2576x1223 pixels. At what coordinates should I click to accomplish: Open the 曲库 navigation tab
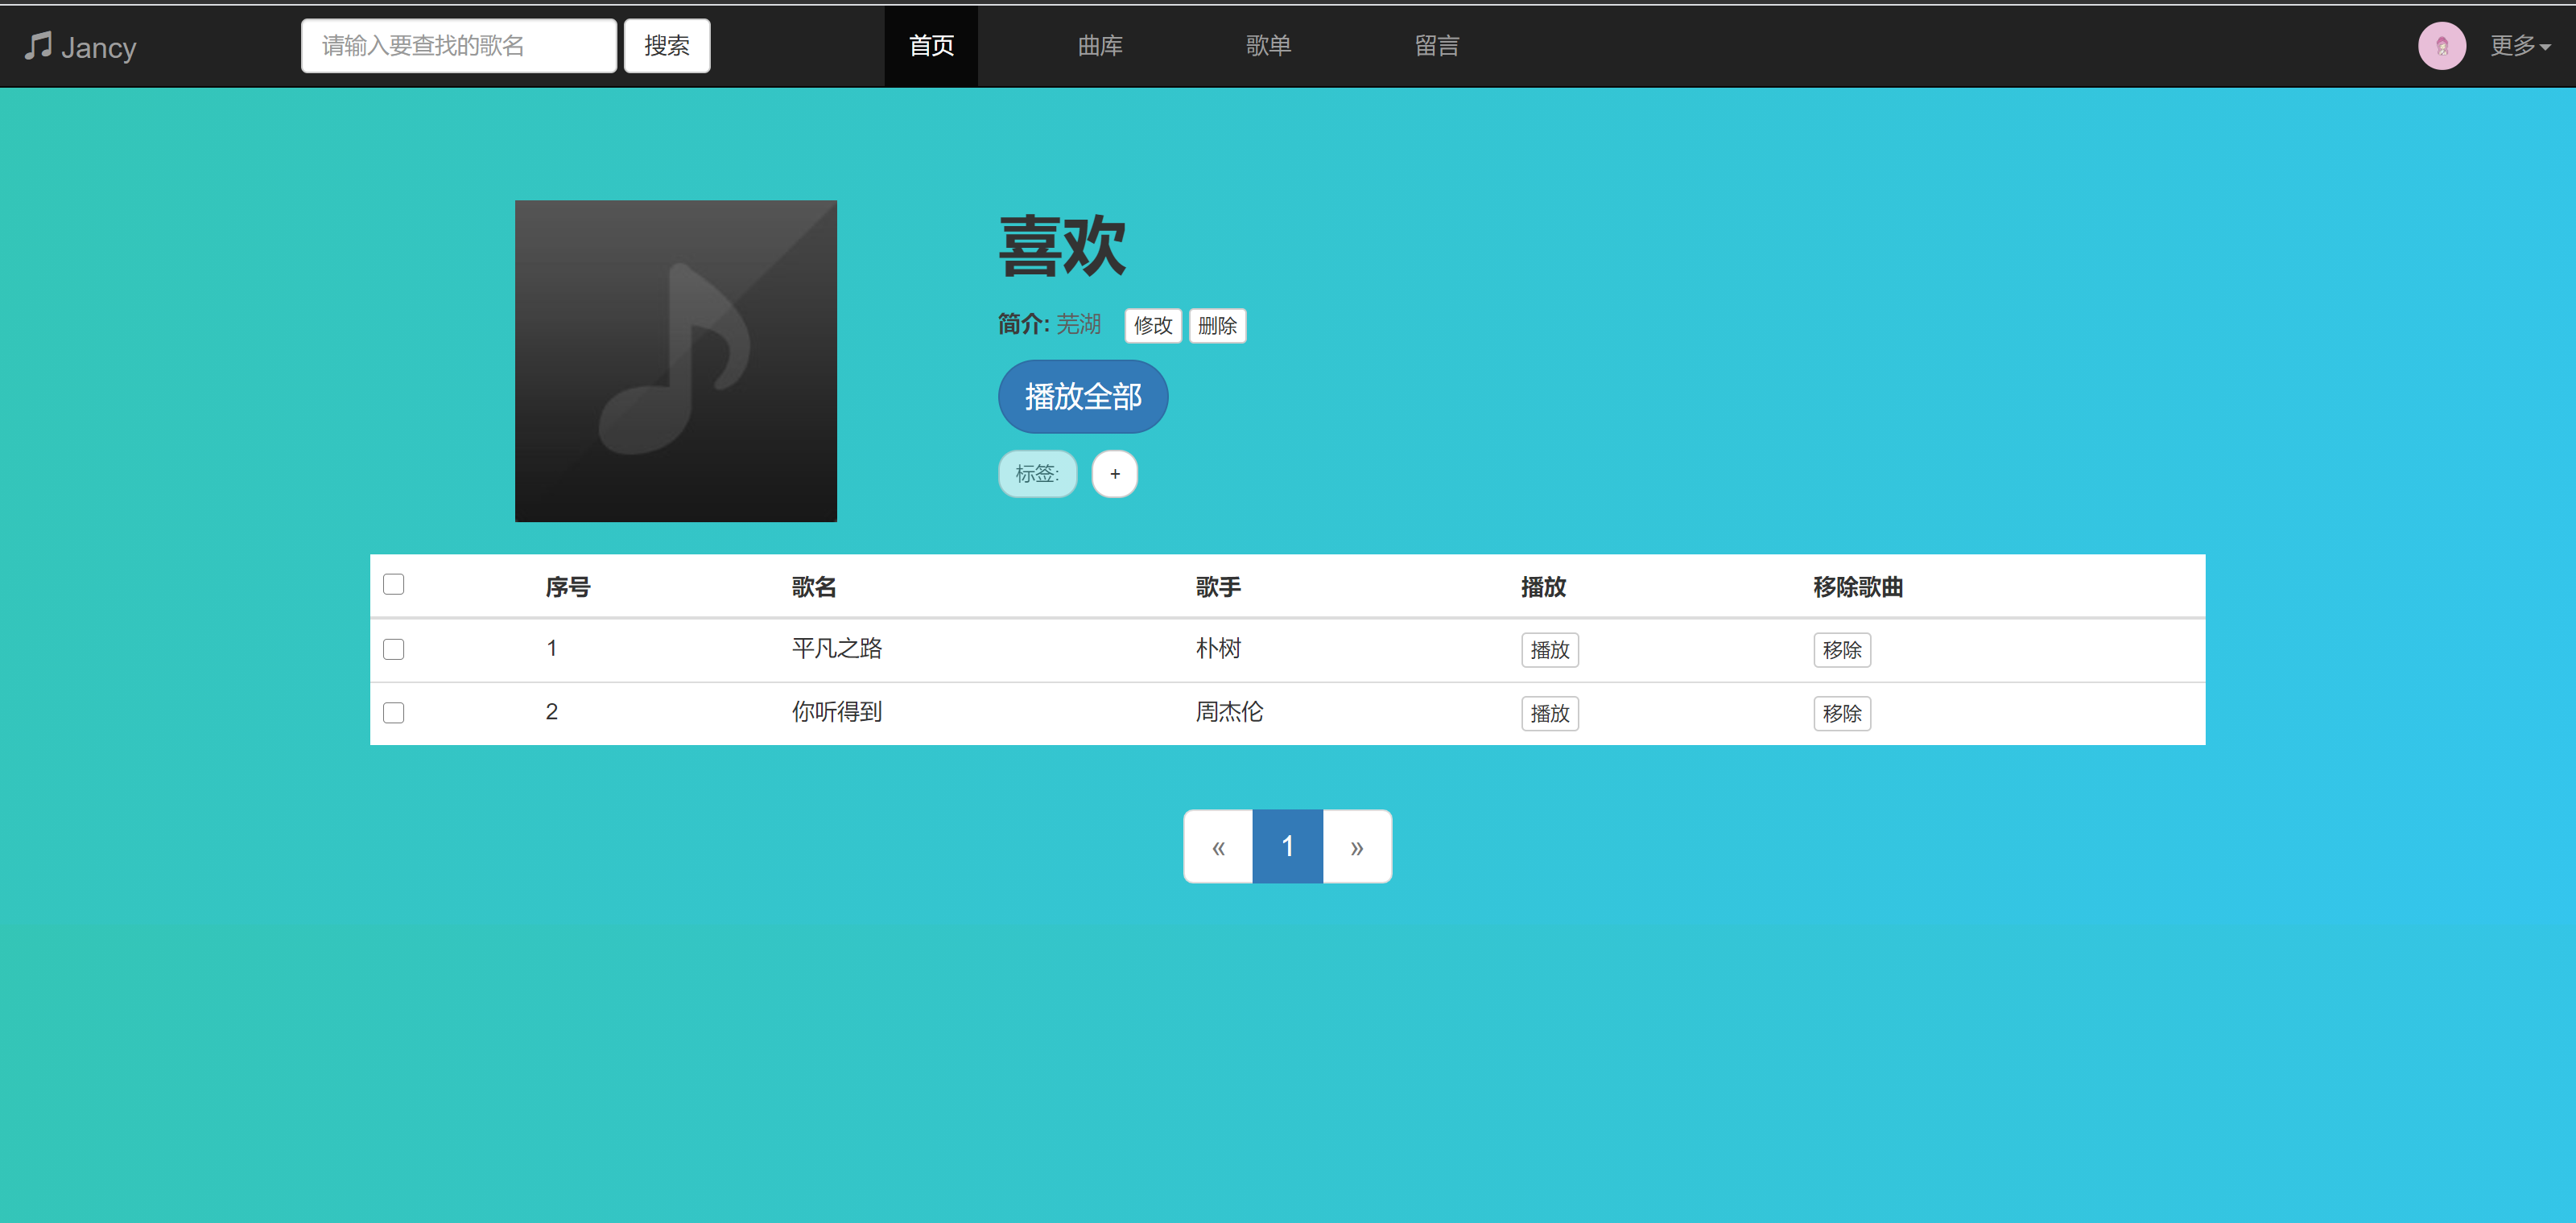[1099, 46]
